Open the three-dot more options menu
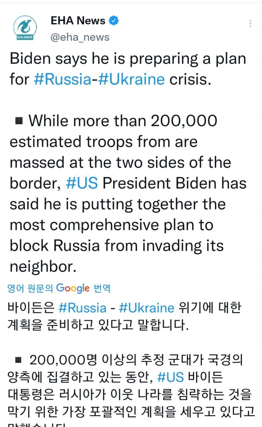 250,23
